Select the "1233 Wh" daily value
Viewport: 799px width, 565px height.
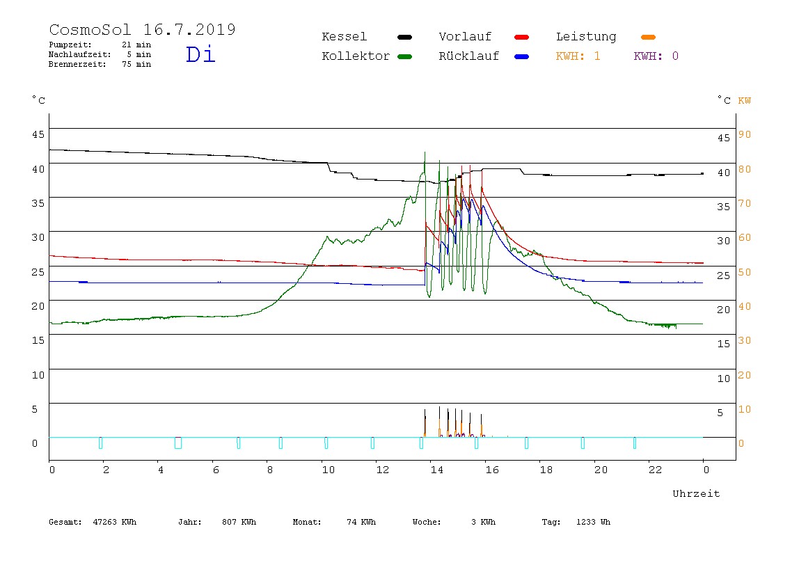[x=594, y=522]
